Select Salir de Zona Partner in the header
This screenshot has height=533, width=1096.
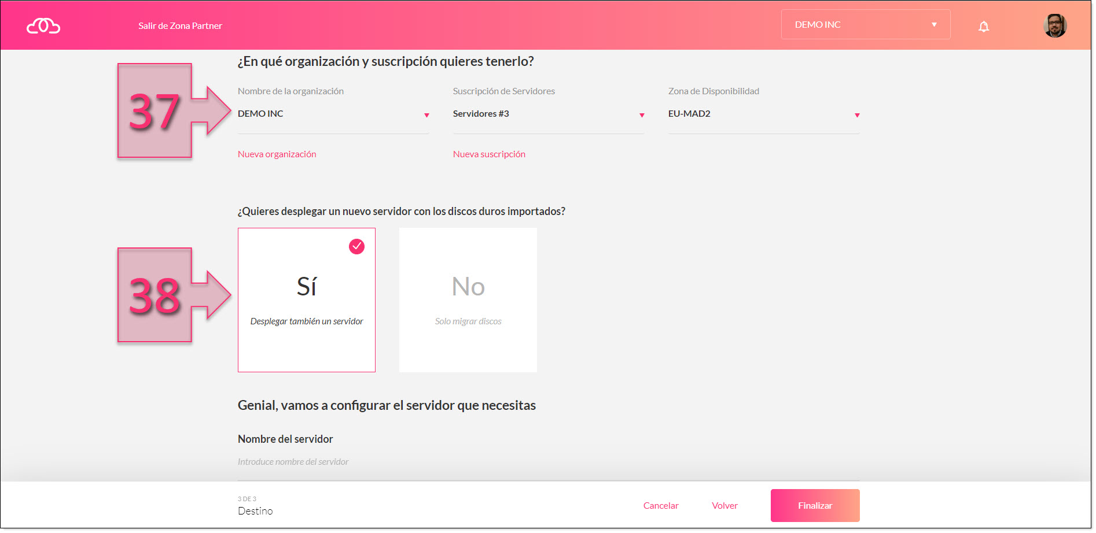tap(179, 25)
